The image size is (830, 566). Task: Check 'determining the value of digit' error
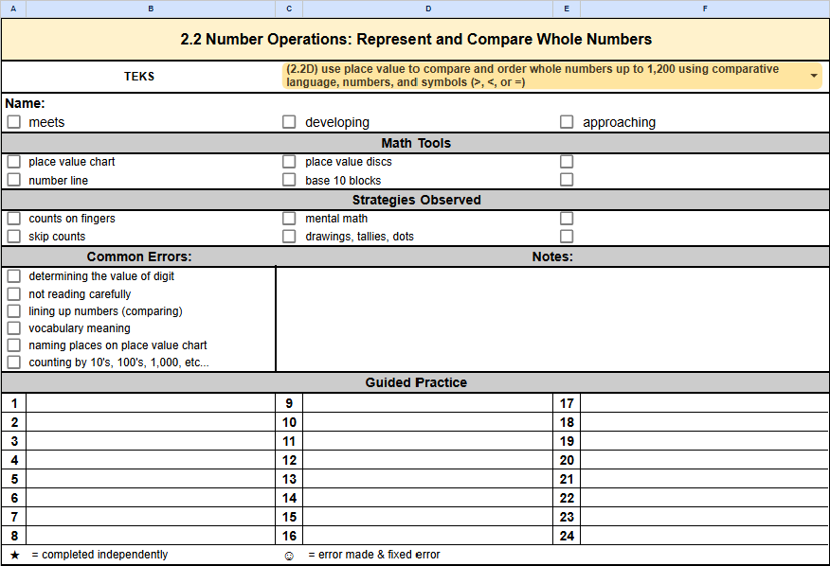pyautogui.click(x=14, y=275)
